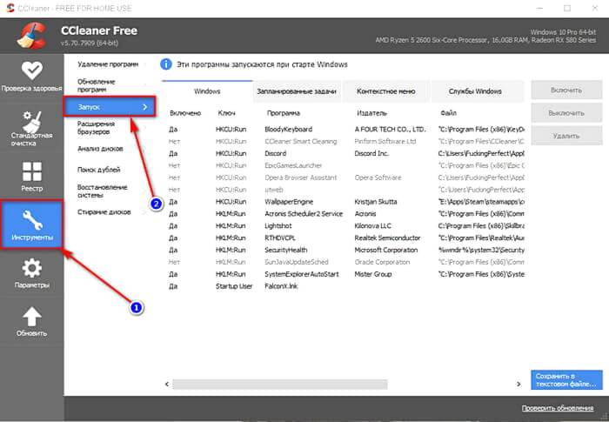The image size is (609, 422).
Task: Open Реестр registry grid icon
Action: point(32,171)
